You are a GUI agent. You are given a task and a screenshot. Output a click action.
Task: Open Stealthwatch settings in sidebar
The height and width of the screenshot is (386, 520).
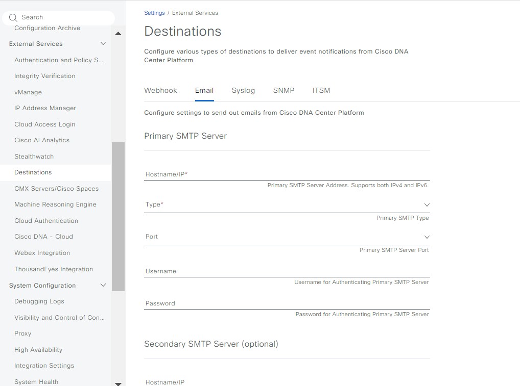34,157
